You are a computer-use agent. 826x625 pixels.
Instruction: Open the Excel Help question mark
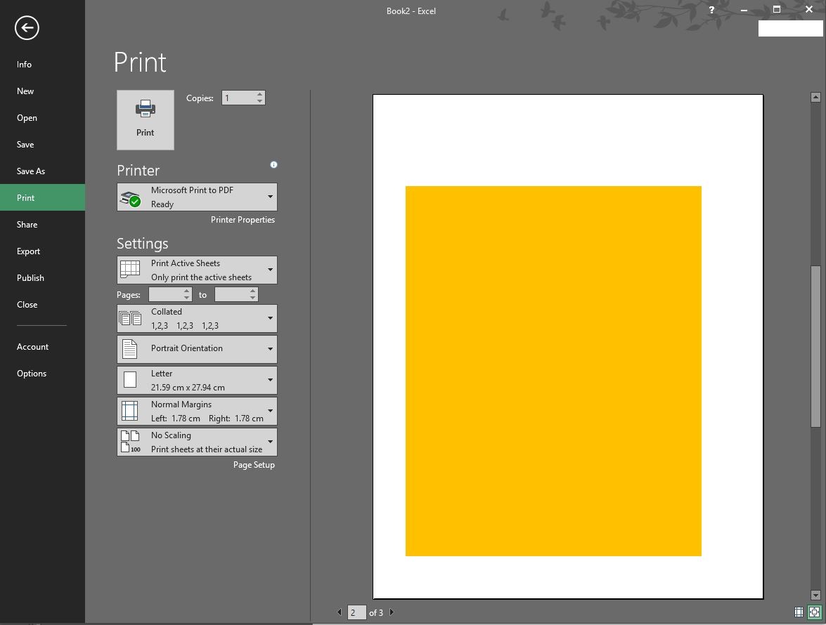point(711,10)
